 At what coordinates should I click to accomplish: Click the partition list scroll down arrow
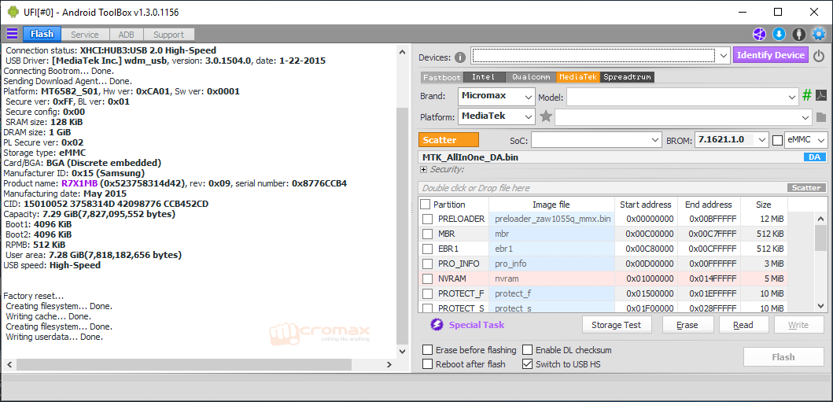[x=820, y=305]
